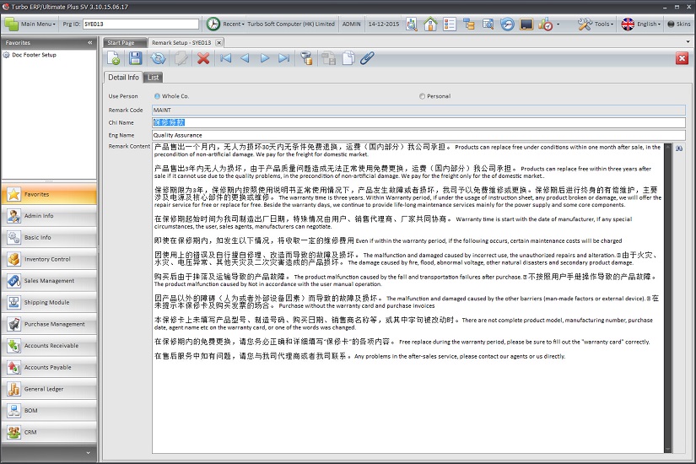Save the remark with the floppy icon
Screen dimensions: 696x464
(x=135, y=58)
